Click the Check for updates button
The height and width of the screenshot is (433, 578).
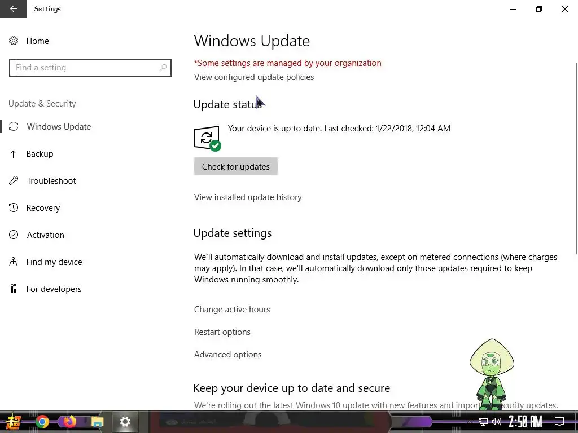(236, 166)
